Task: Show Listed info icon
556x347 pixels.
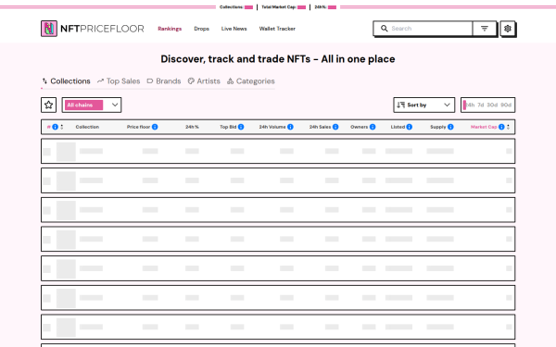Action: [410, 127]
